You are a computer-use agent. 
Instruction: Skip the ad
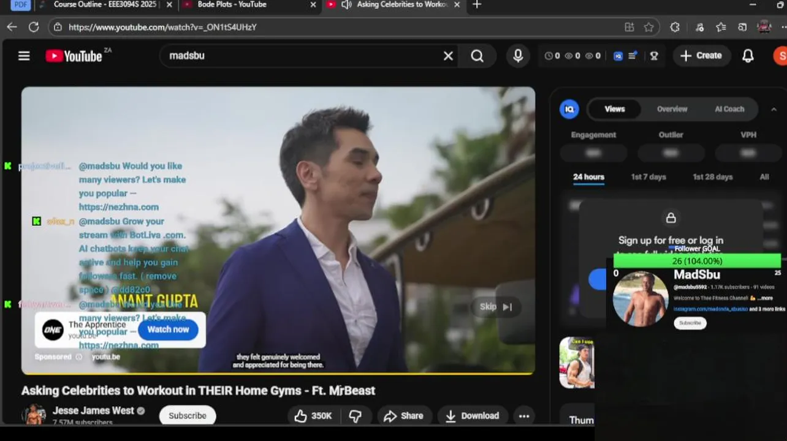[496, 307]
